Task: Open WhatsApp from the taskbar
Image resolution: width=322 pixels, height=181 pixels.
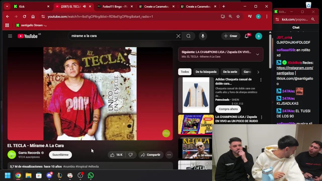Action: (91, 175)
